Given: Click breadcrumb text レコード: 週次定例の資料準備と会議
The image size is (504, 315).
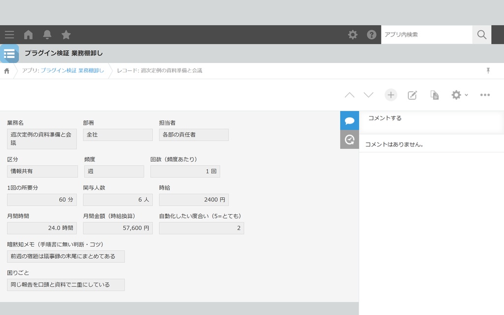Looking at the screenshot, I should (x=159, y=70).
